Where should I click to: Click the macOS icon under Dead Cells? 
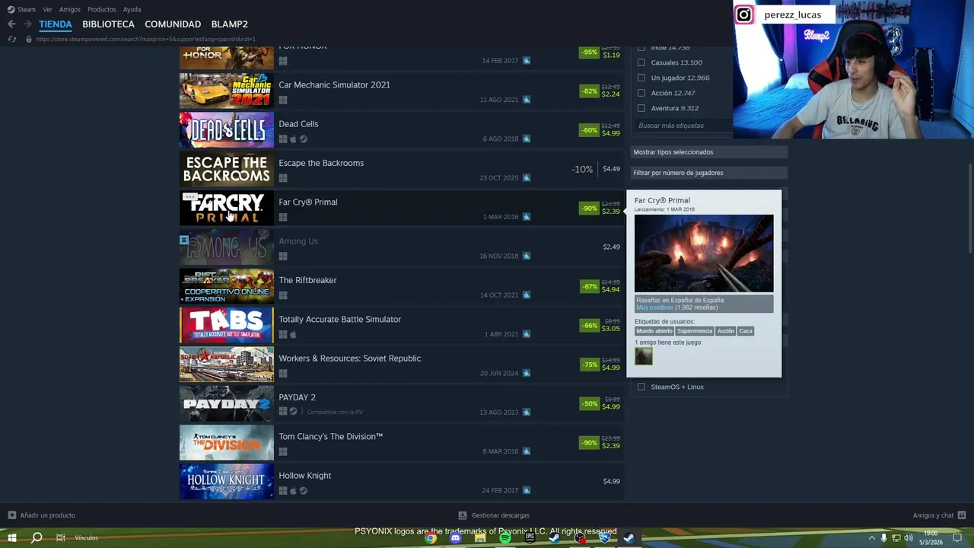293,139
